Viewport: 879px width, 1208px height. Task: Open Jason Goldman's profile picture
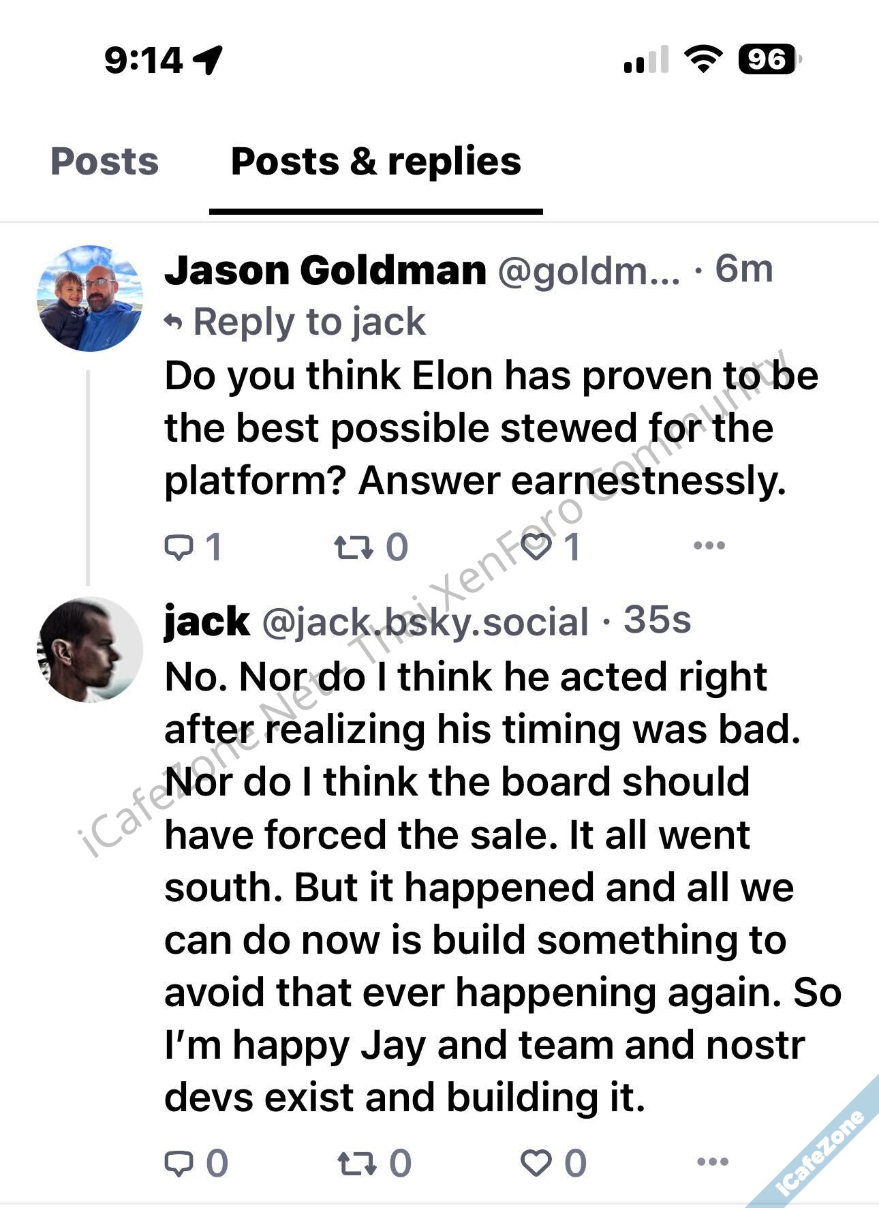pyautogui.click(x=90, y=299)
